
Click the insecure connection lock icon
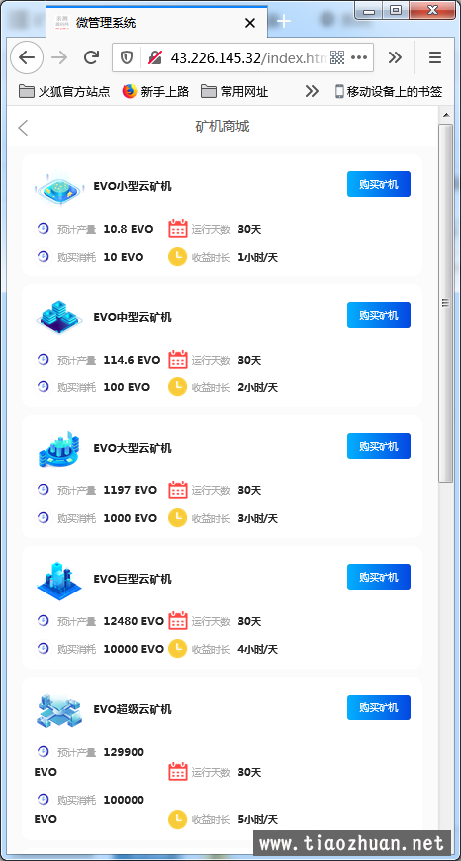pos(155,57)
